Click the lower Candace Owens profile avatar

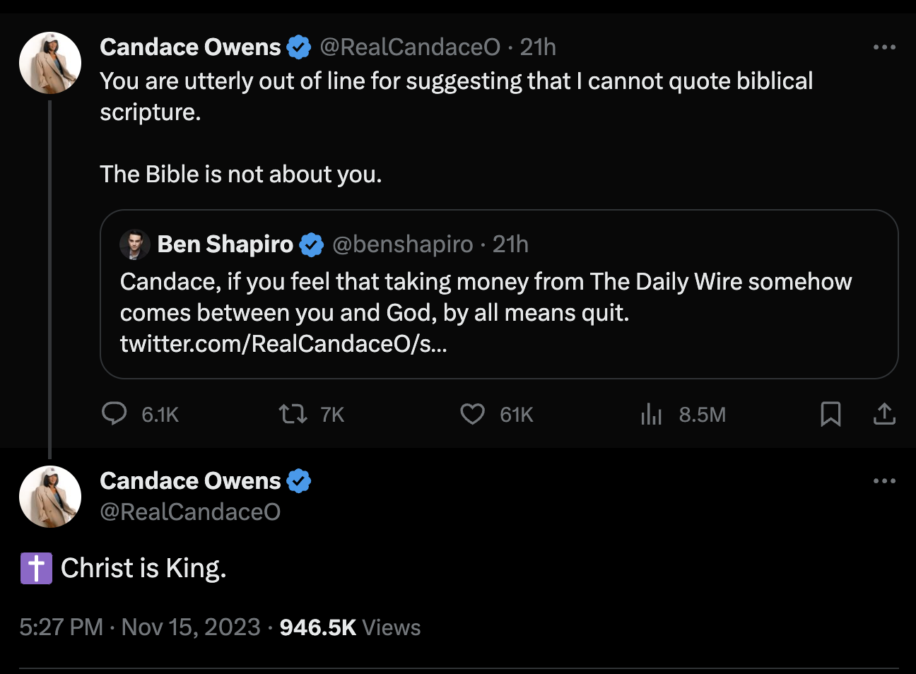pos(50,497)
